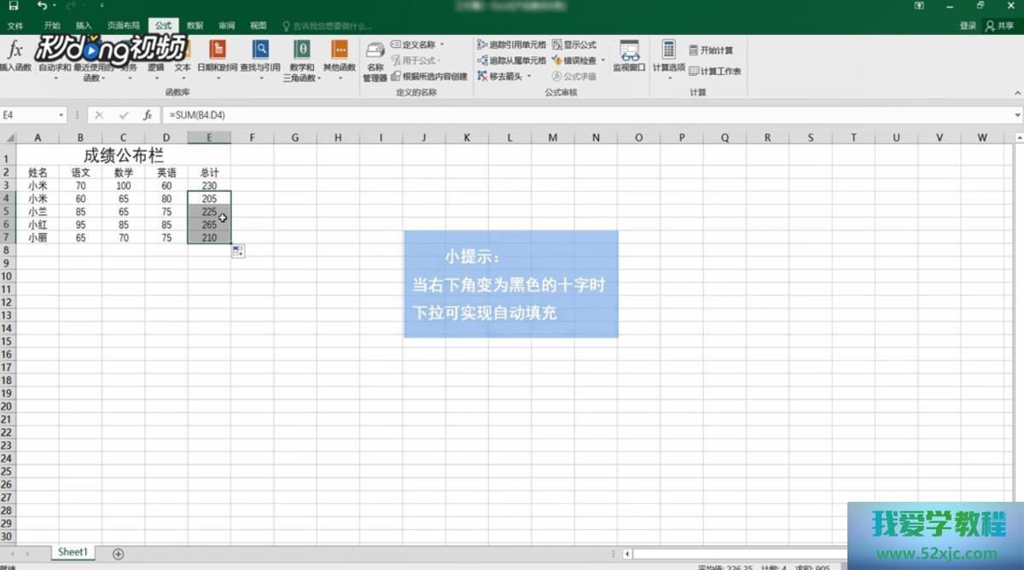The width and height of the screenshot is (1024, 570).
Task: Switch to the 数据 (Data) ribbon tab
Action: (x=195, y=26)
